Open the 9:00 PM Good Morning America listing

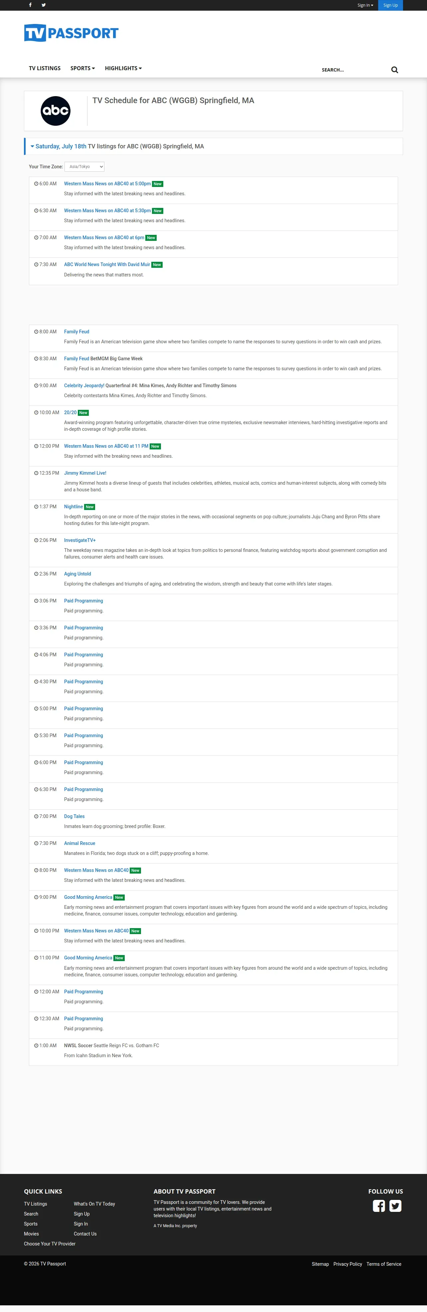[x=88, y=898]
